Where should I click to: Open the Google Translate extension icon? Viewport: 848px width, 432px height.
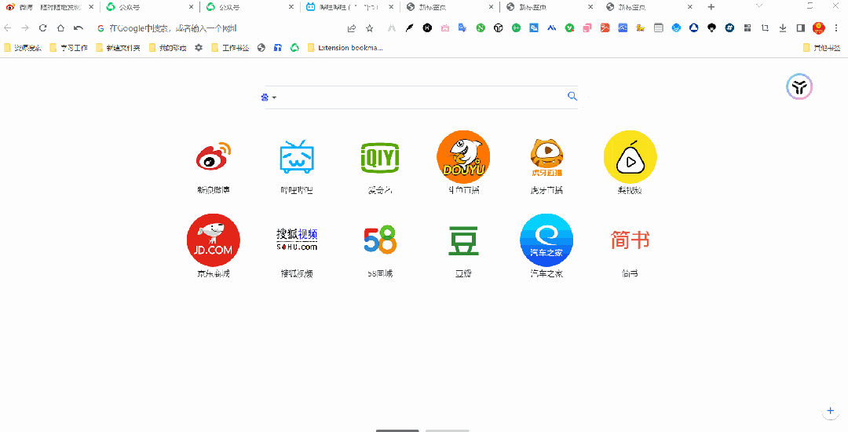pyautogui.click(x=462, y=28)
